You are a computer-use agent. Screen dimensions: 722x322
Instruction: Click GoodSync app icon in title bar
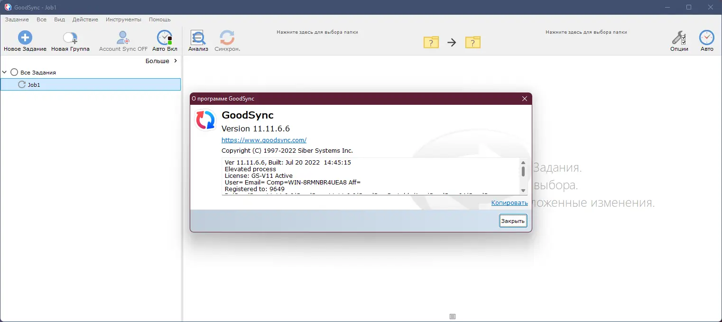8,7
